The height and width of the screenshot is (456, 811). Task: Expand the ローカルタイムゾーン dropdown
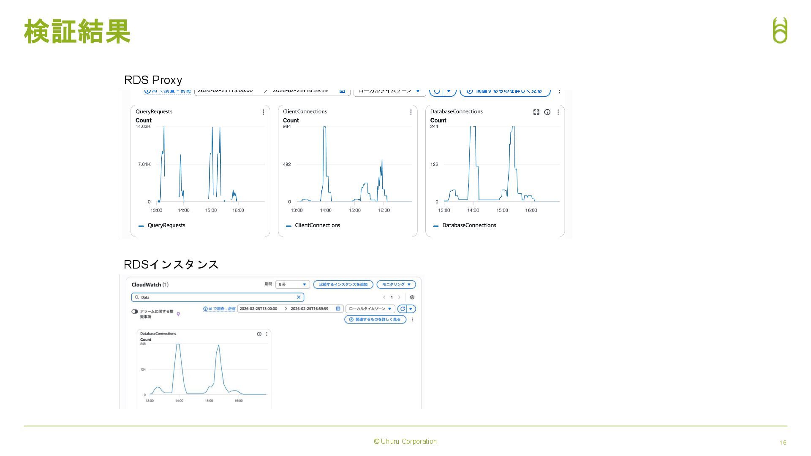click(370, 309)
